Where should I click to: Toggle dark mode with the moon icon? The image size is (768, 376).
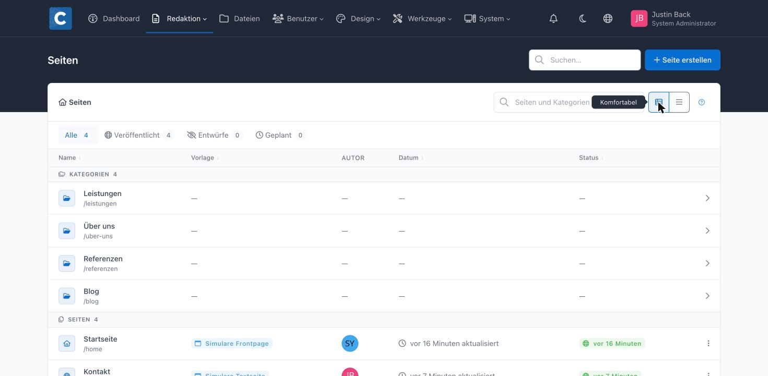(583, 18)
